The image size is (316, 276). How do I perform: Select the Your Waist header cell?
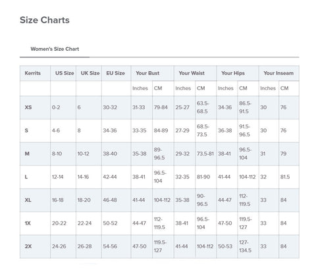point(195,73)
